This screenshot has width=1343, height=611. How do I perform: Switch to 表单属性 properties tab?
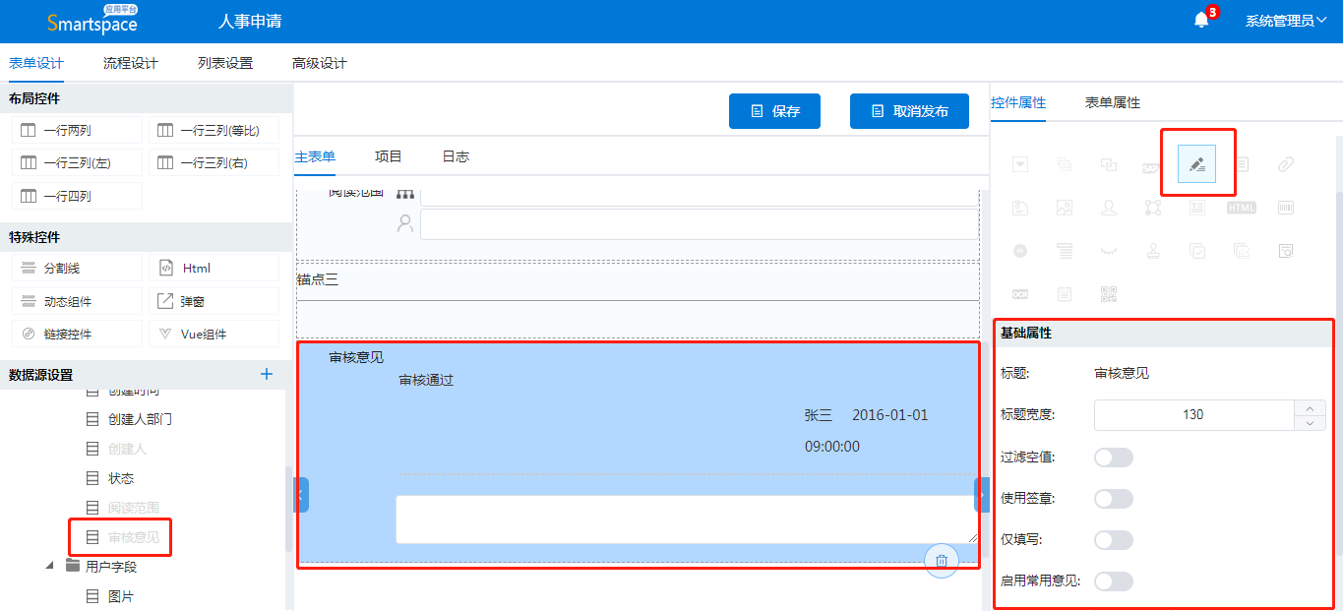1113,102
